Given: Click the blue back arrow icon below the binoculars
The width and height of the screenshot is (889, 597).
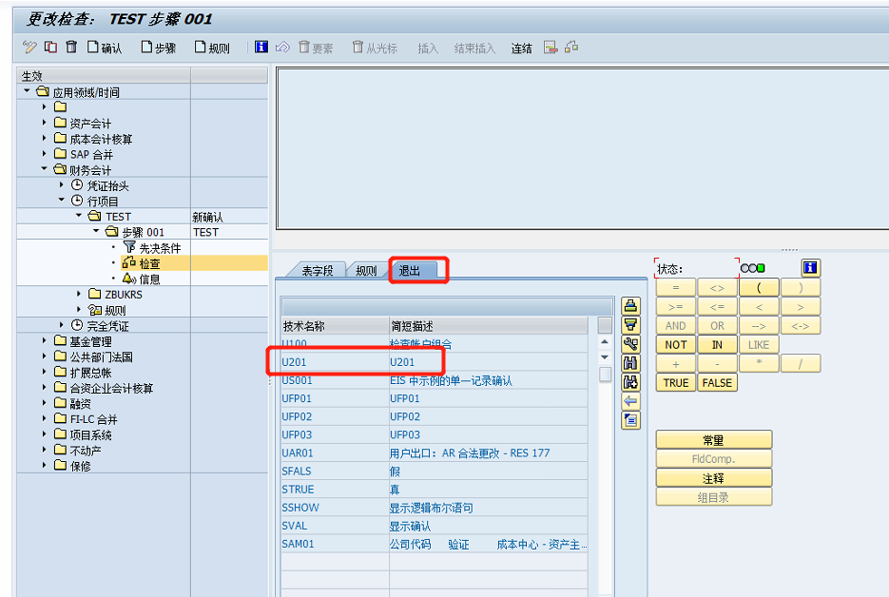Looking at the screenshot, I should tap(629, 400).
